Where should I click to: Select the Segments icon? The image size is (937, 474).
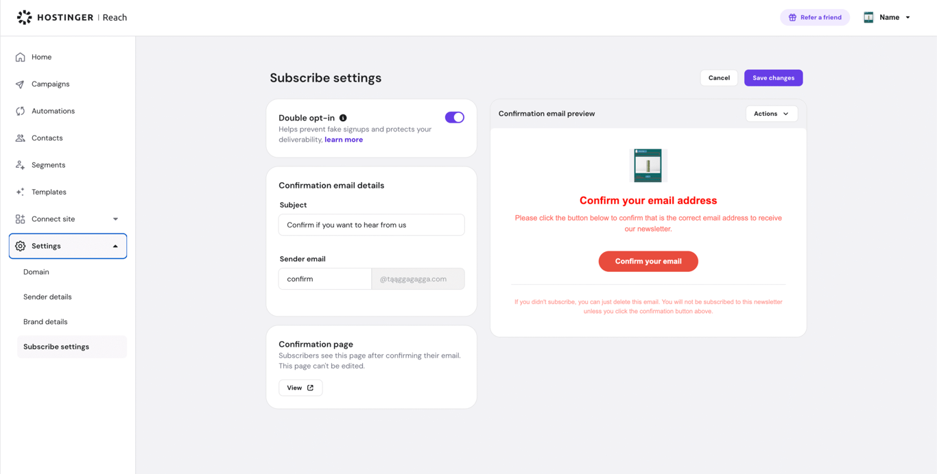21,164
